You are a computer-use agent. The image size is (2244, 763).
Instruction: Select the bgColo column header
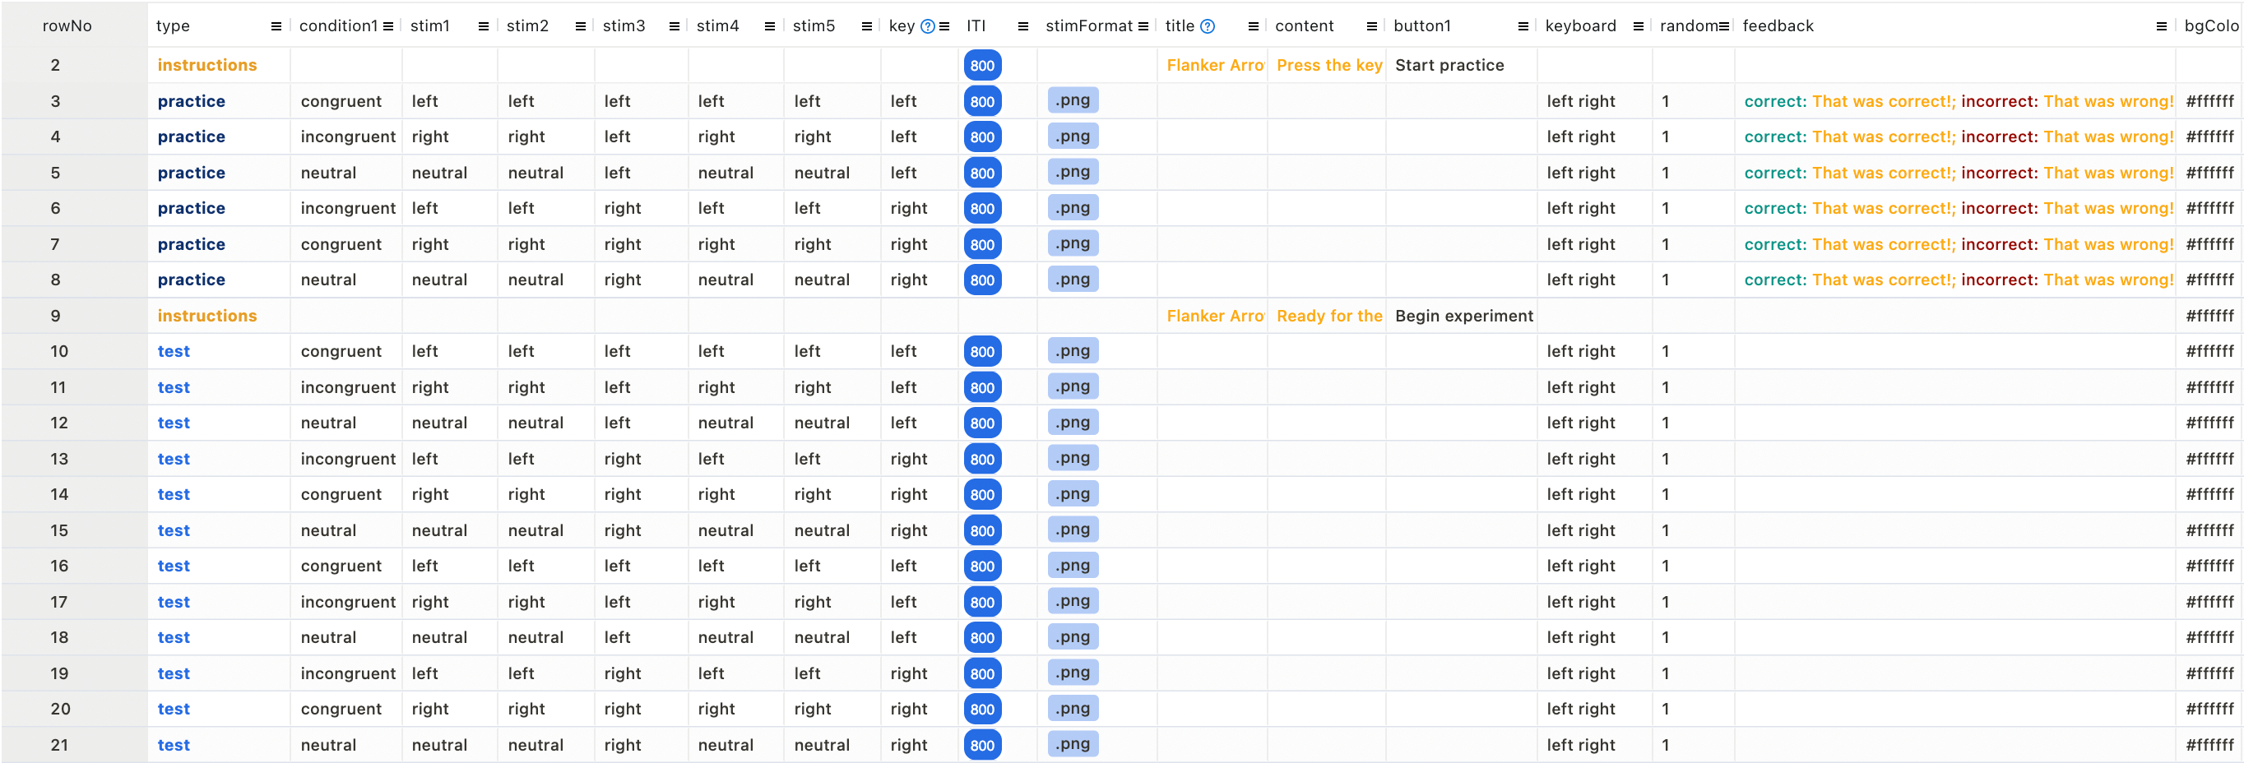click(x=2211, y=26)
